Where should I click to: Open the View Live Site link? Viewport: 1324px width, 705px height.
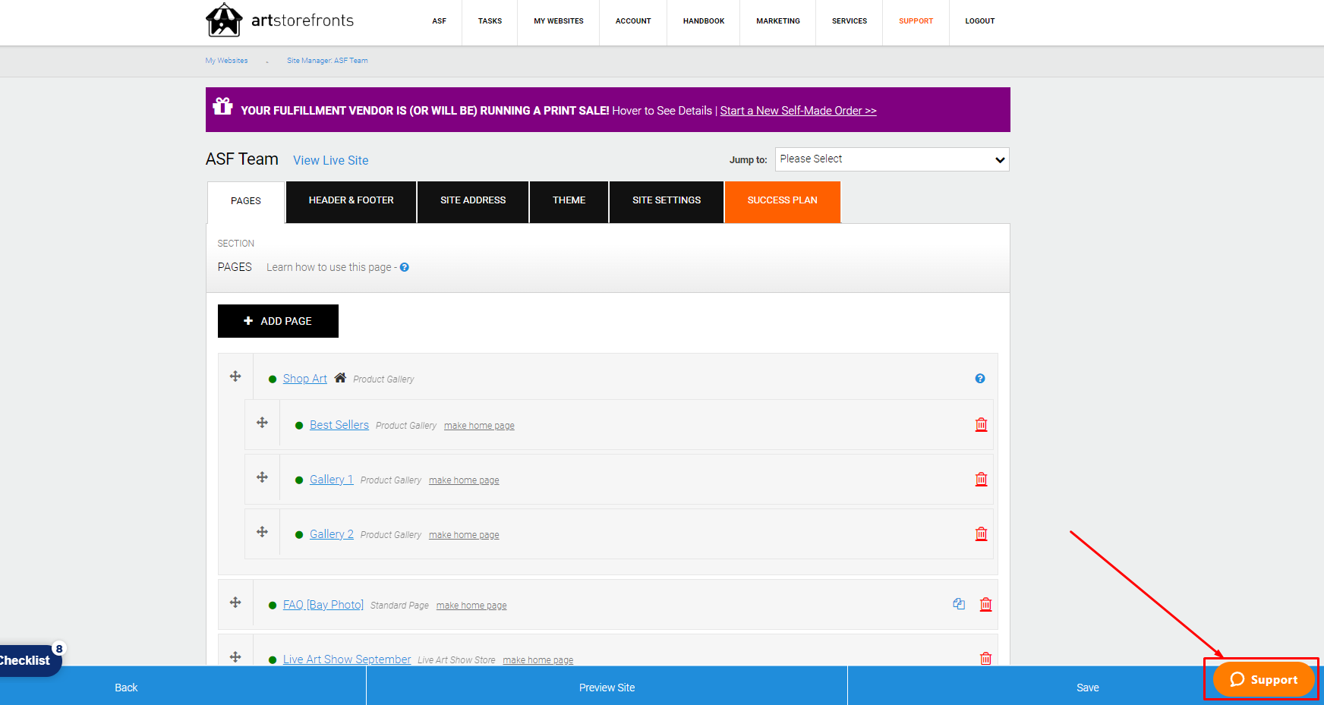click(x=330, y=161)
